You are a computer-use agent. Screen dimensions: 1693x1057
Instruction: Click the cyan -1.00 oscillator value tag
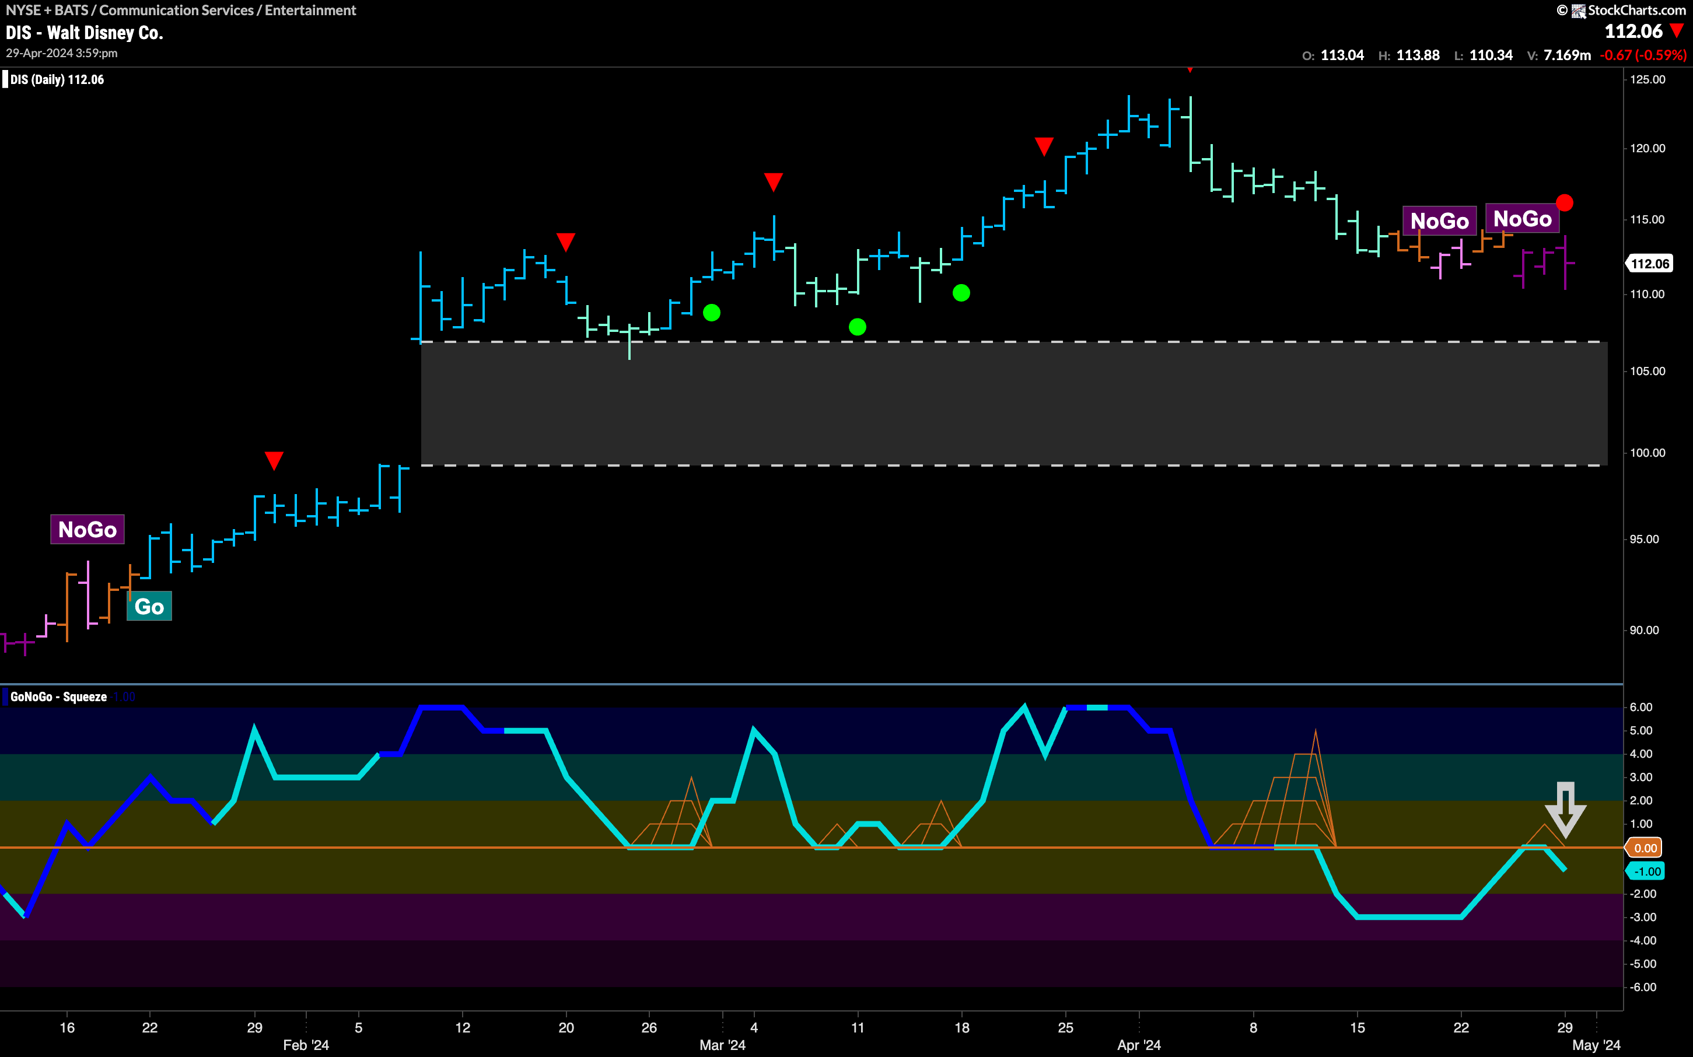tap(1645, 871)
